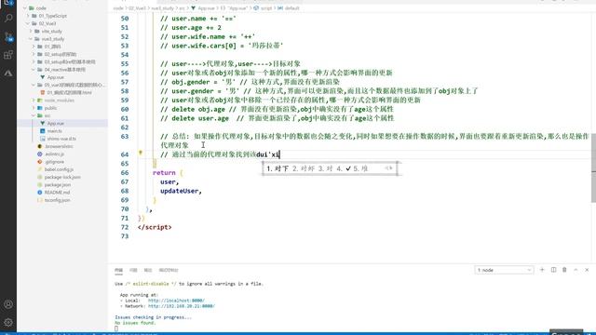Click the 'return' keyword on line 66
Viewport: 596px width, 335px height.
(164, 172)
